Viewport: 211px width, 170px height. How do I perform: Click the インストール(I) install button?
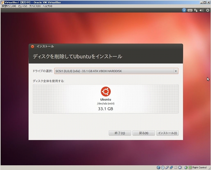[167, 133]
